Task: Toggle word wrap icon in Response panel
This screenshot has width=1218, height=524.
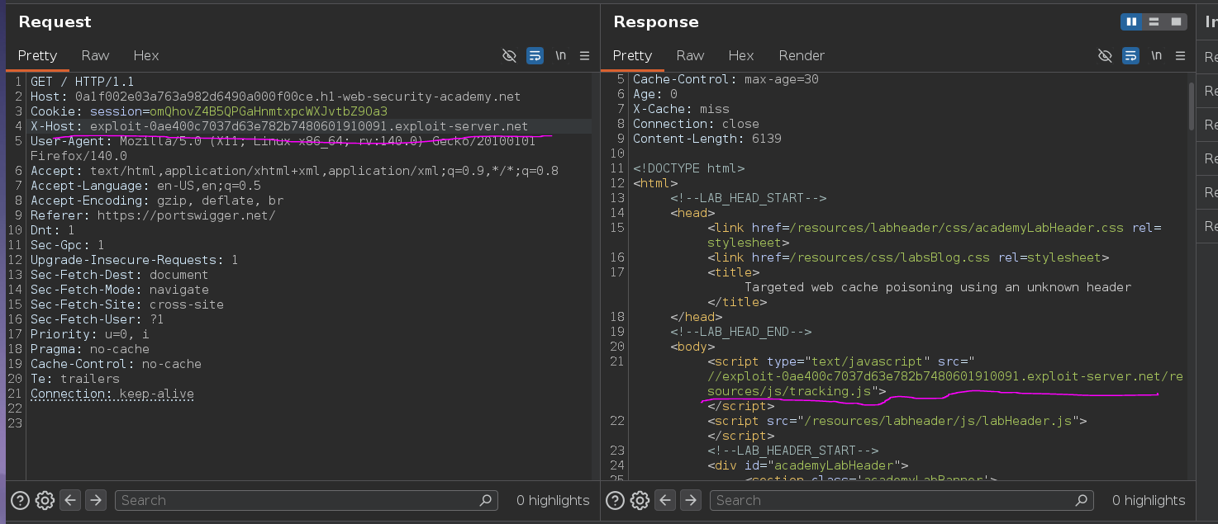Action: [1130, 55]
